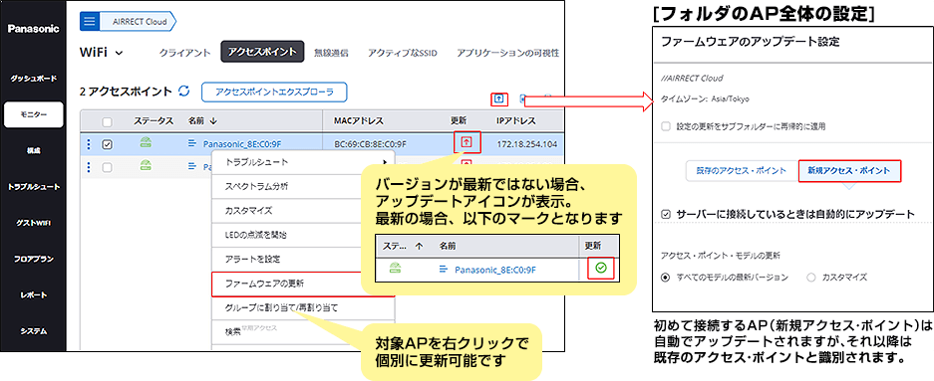Viewport: 934px width, 381px height.
Task: Click アクセスポイントエクスプローラ button
Action: pos(274,92)
